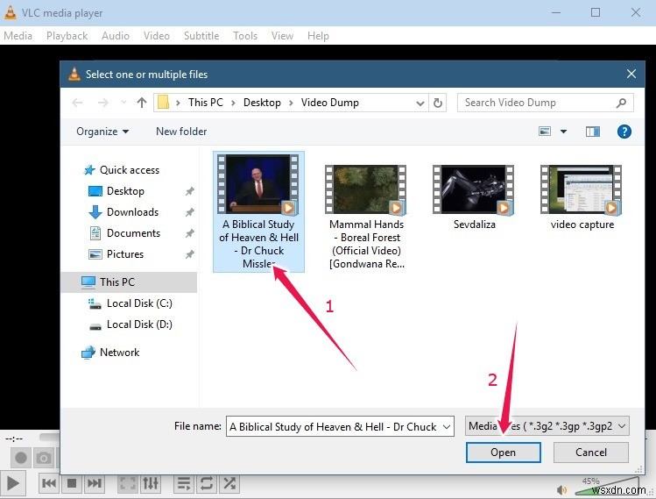Click New folder button
This screenshot has width=656, height=499.
(181, 132)
